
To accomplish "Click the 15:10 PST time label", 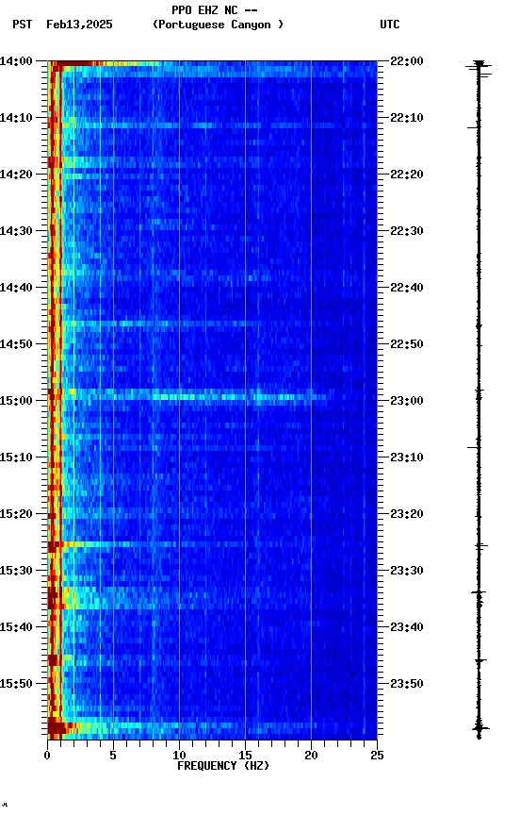I will pos(16,457).
